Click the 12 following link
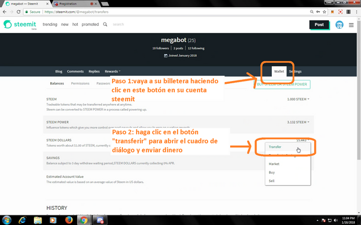361x225 pixels. (196, 48)
